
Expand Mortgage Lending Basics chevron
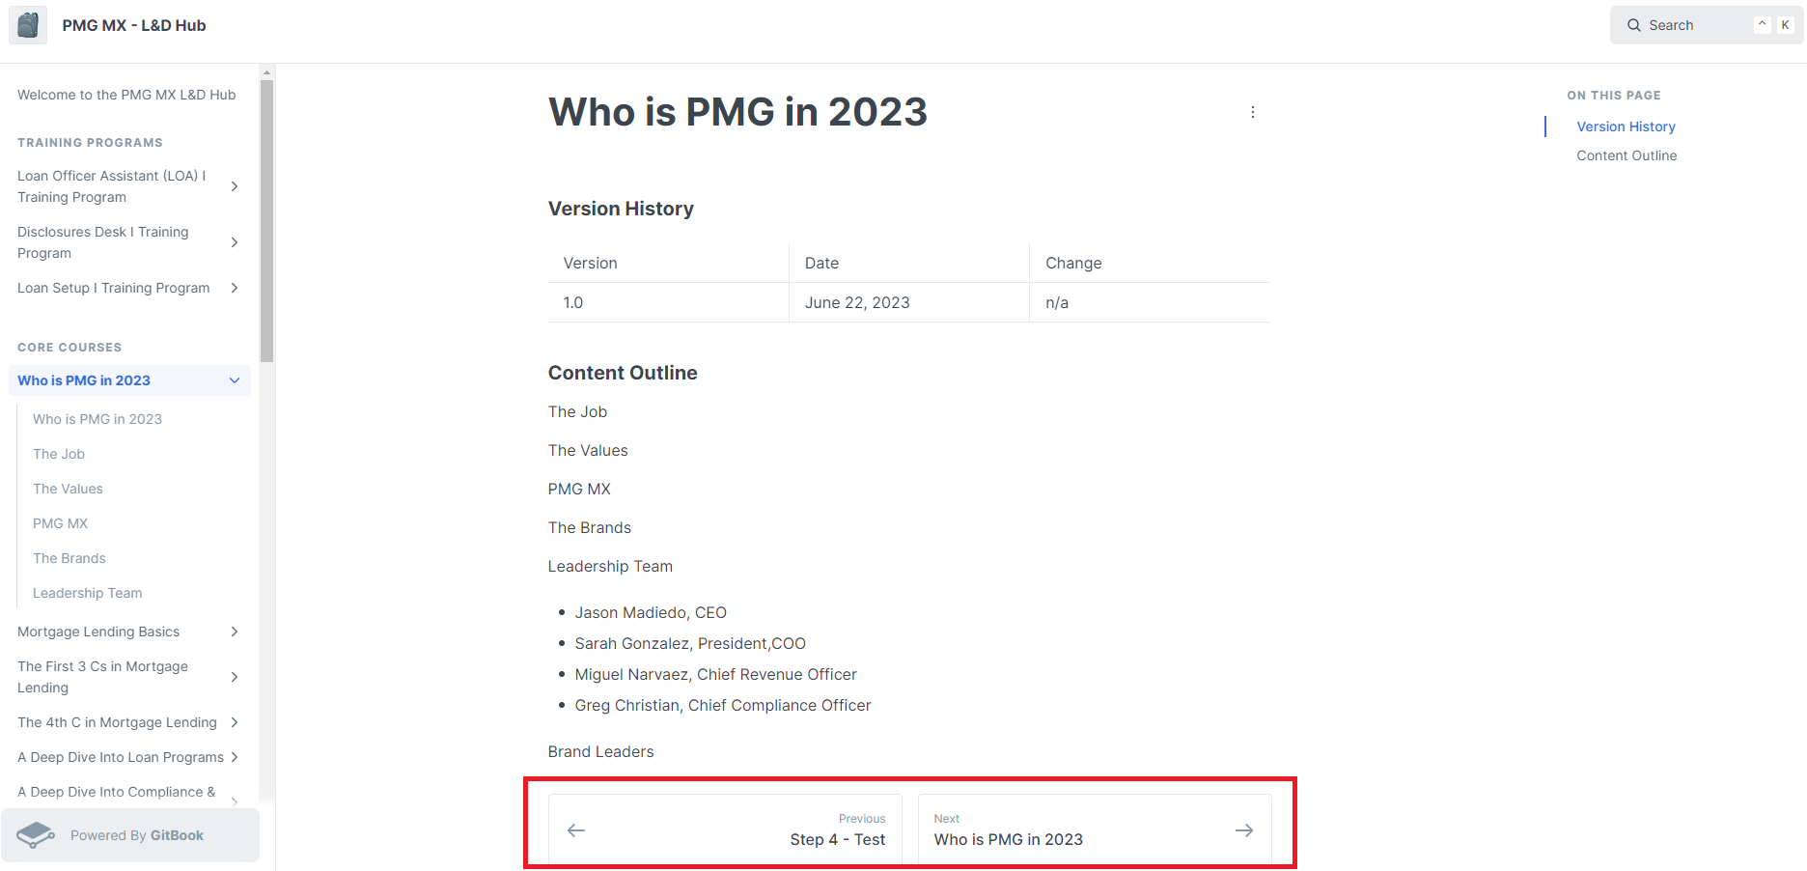click(235, 632)
